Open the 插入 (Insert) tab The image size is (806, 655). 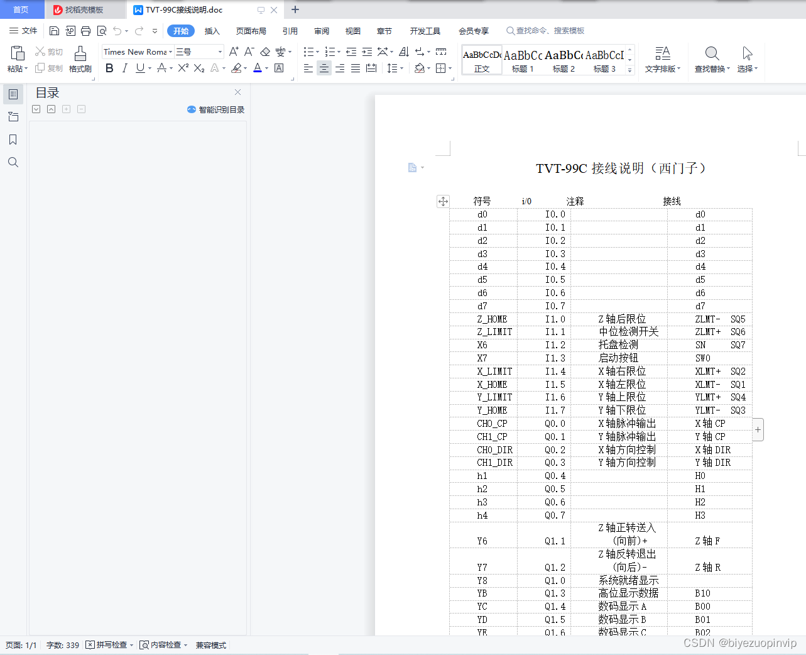[212, 31]
